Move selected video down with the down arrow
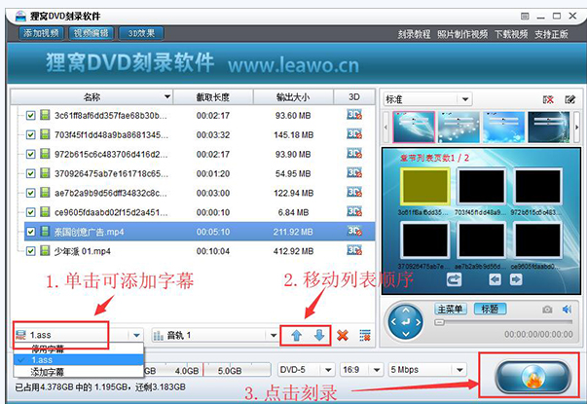Image resolution: width=587 pixels, height=404 pixels. pyautogui.click(x=319, y=335)
